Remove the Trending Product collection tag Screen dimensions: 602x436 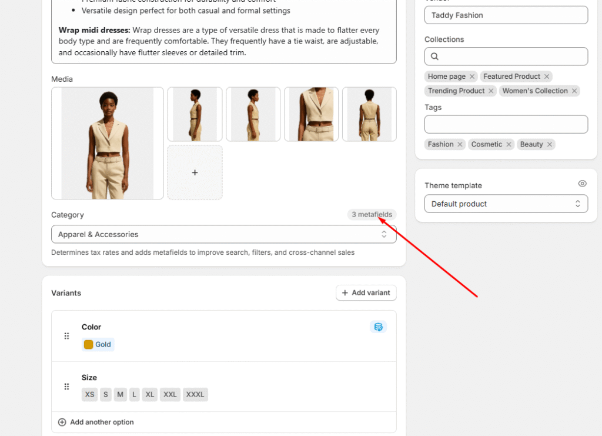(491, 91)
